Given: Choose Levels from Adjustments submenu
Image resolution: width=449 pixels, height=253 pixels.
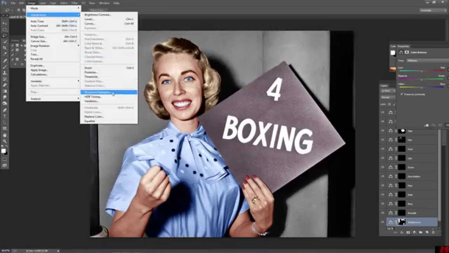Looking at the screenshot, I should pos(109,19).
